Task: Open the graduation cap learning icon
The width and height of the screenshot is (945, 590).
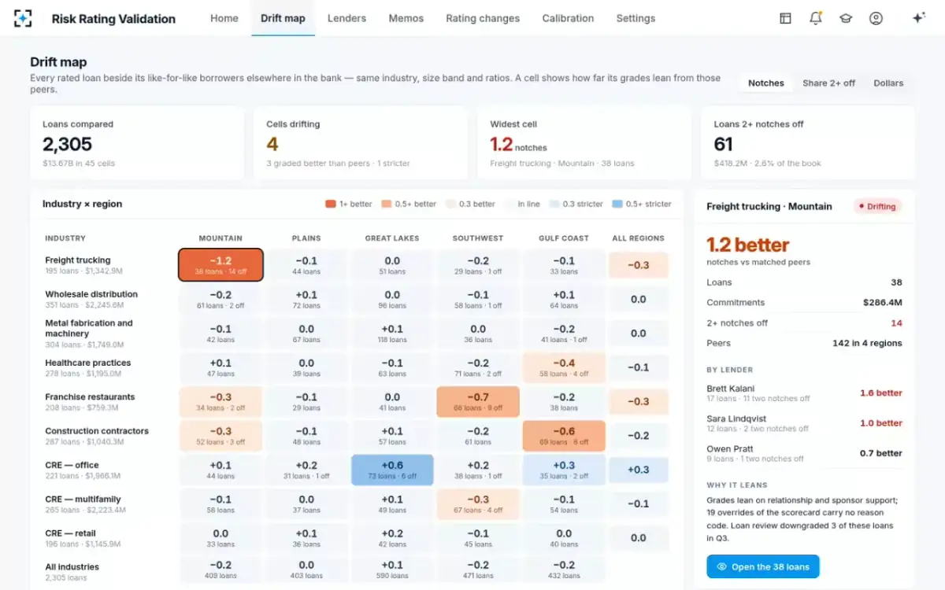Action: point(846,18)
